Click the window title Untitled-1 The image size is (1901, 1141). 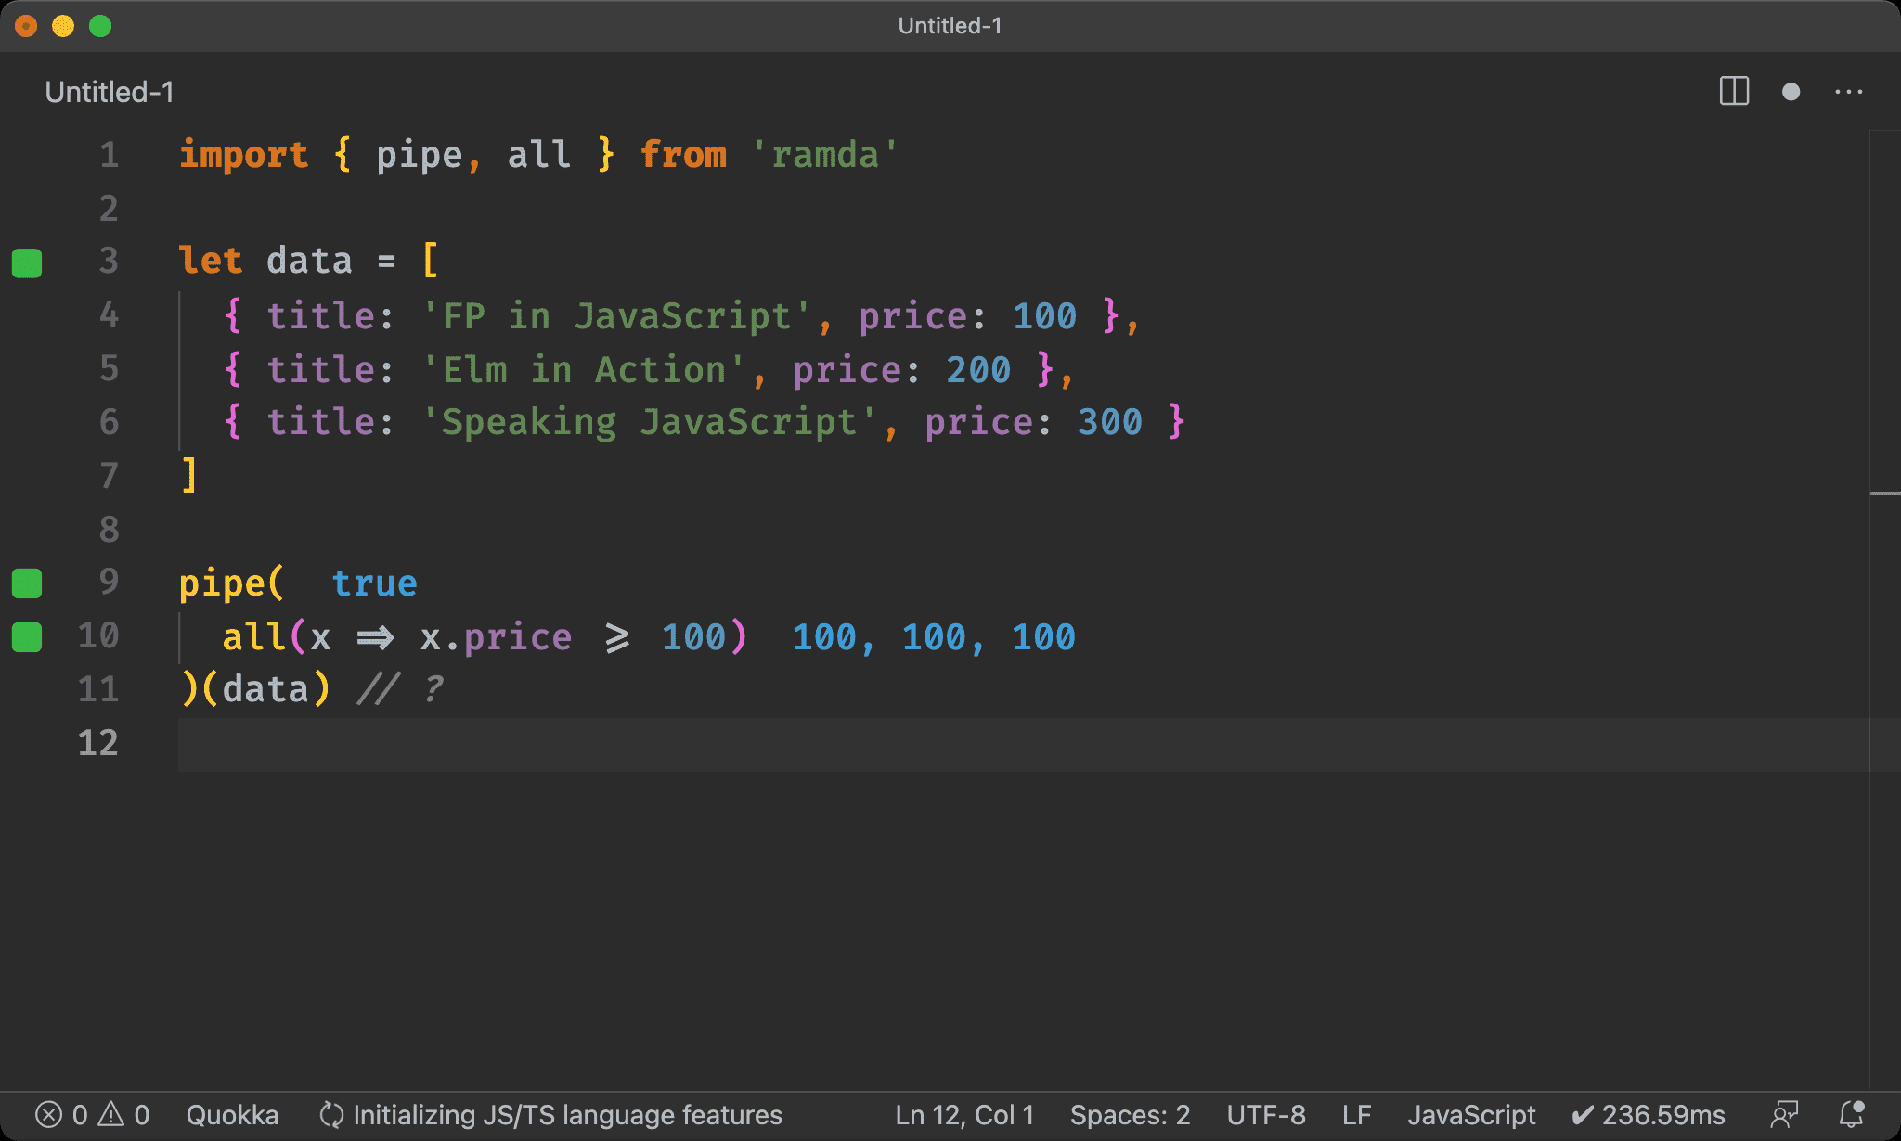click(950, 26)
